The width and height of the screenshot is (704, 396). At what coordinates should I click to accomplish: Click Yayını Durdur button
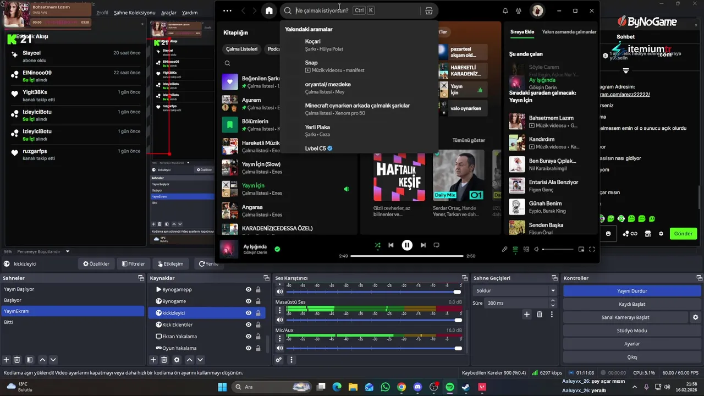[632, 291]
